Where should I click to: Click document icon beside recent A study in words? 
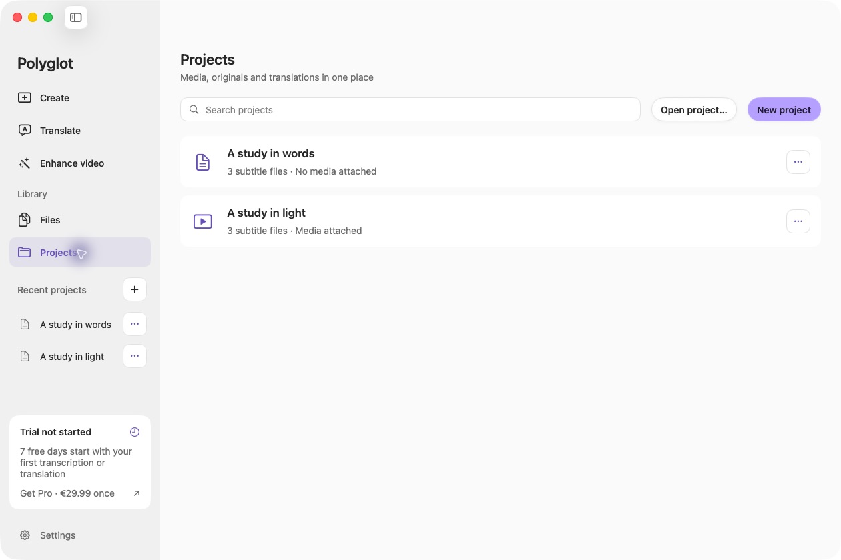point(25,325)
